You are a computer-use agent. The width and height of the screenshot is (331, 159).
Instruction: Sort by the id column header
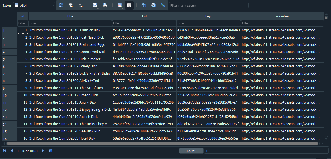23,16
